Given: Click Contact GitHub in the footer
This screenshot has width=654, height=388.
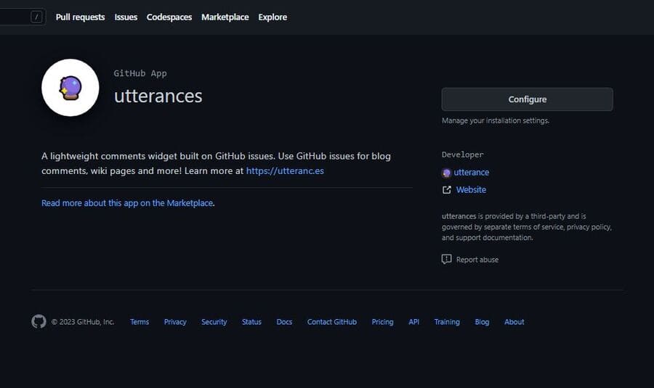Looking at the screenshot, I should [x=332, y=322].
